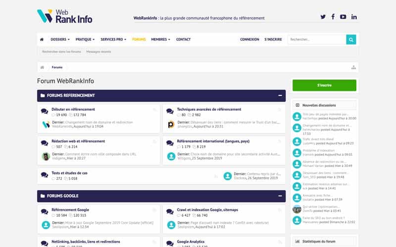Expand the SERVICES PRO dropdown menu

point(113,40)
